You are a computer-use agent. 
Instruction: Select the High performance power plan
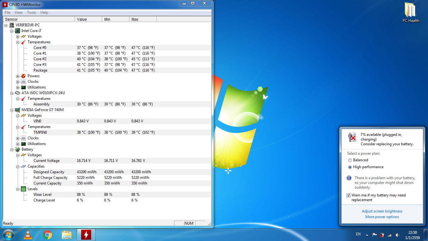(366, 167)
